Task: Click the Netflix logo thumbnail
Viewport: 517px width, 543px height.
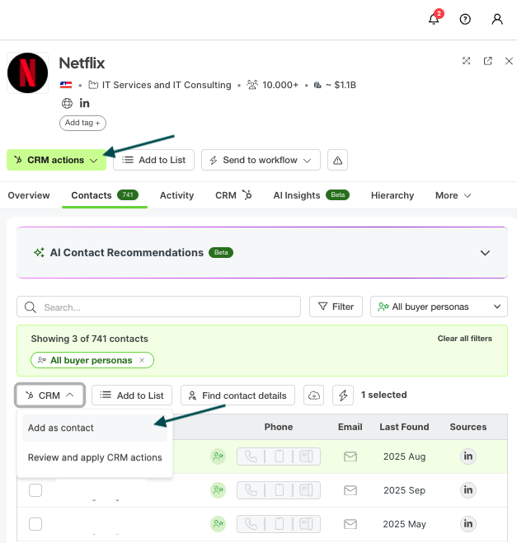Action: coord(28,73)
